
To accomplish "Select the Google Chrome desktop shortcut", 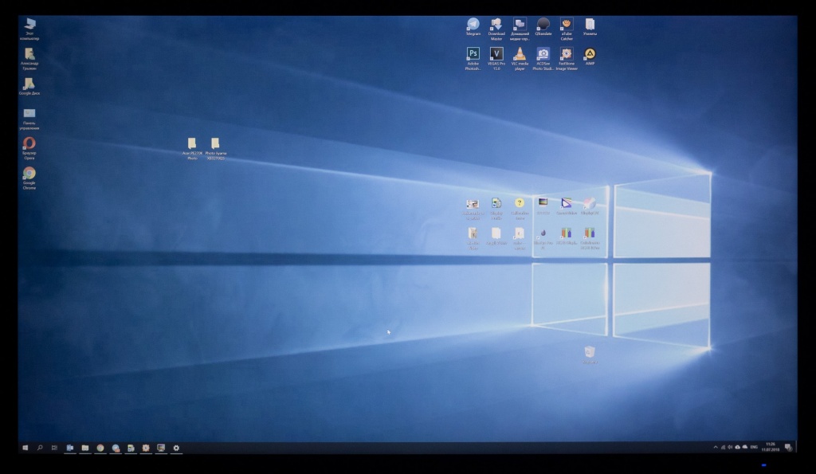I will [29, 174].
